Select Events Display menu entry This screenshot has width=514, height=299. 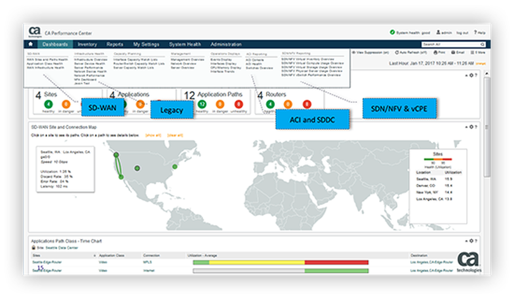[x=221, y=60]
